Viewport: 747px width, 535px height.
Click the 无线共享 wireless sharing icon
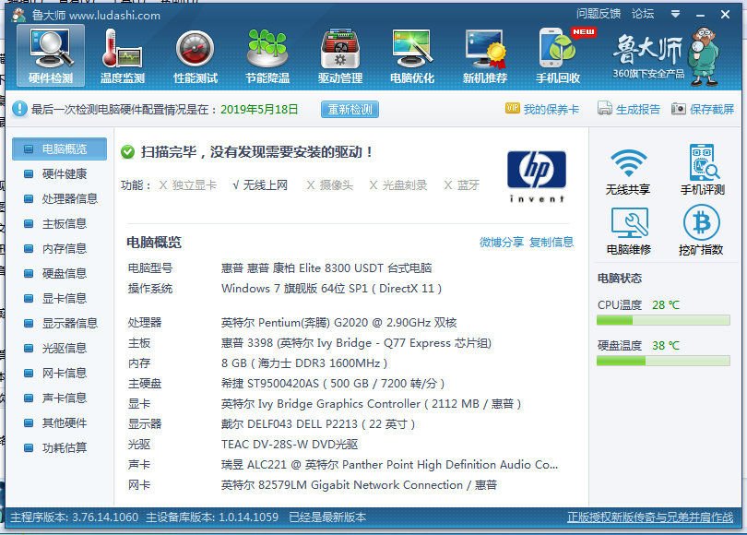[x=628, y=170]
